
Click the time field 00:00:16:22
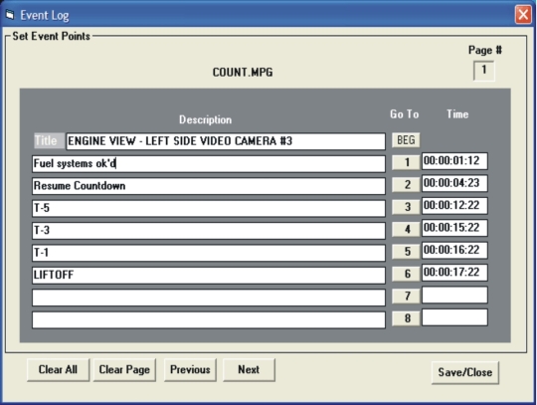point(454,250)
